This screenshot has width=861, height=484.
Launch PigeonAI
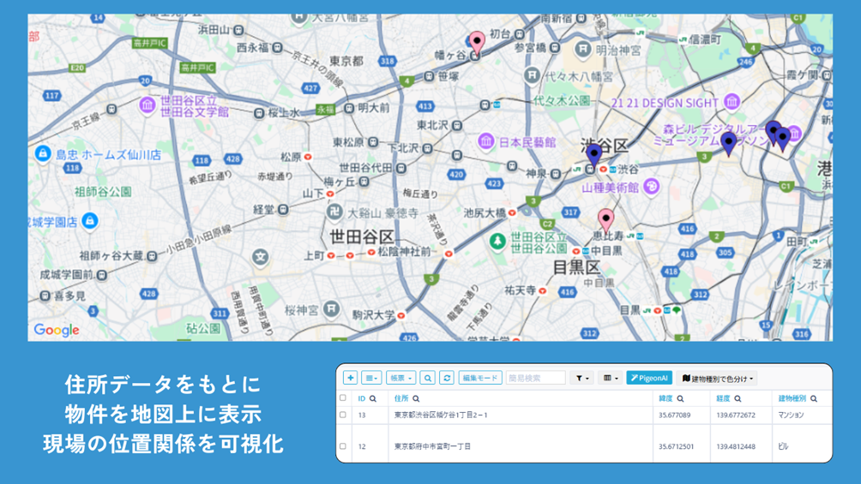(x=649, y=378)
